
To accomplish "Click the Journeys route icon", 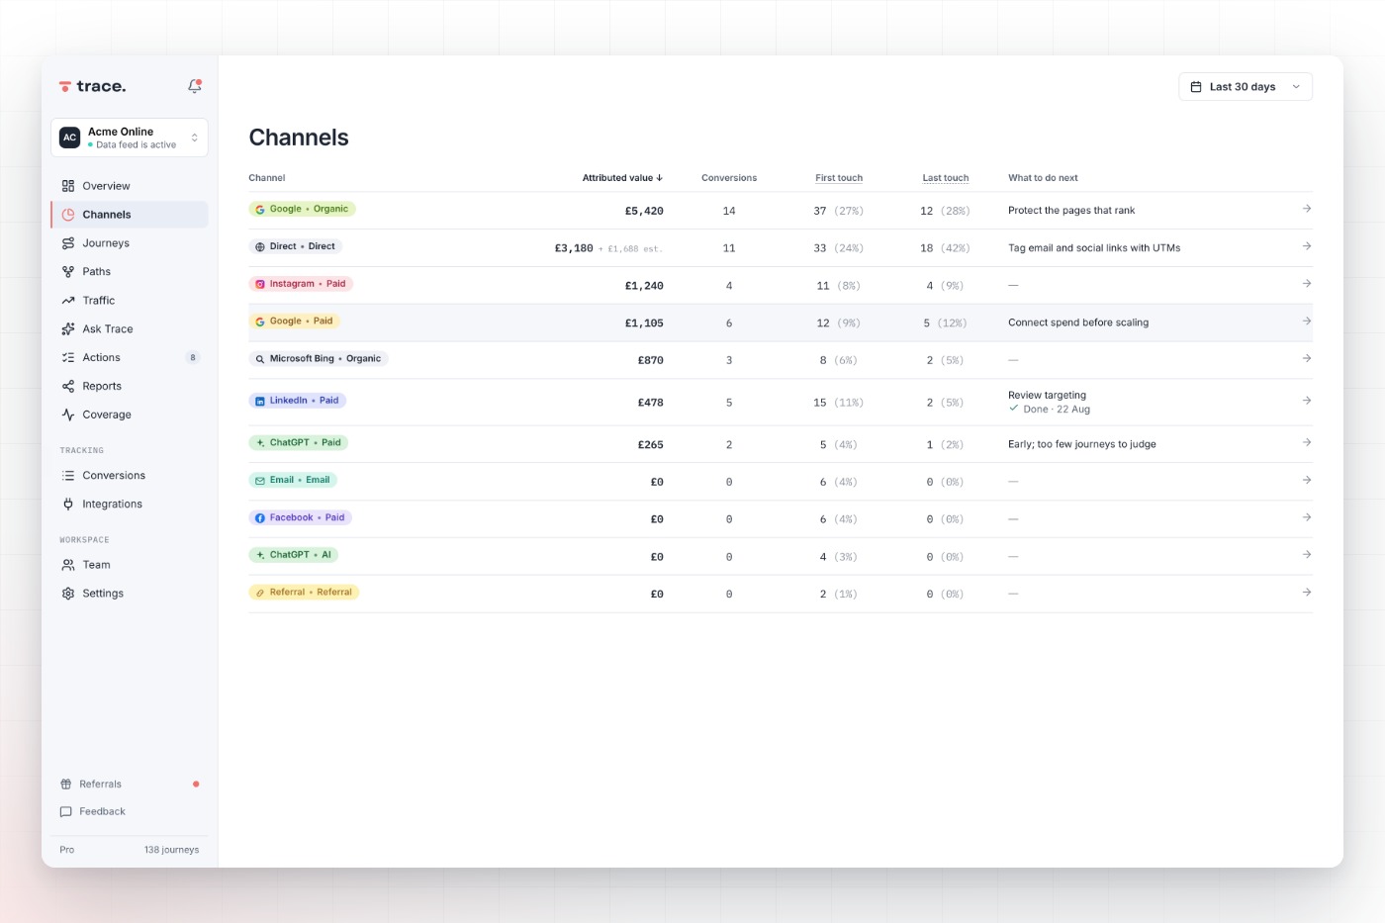I will (68, 243).
